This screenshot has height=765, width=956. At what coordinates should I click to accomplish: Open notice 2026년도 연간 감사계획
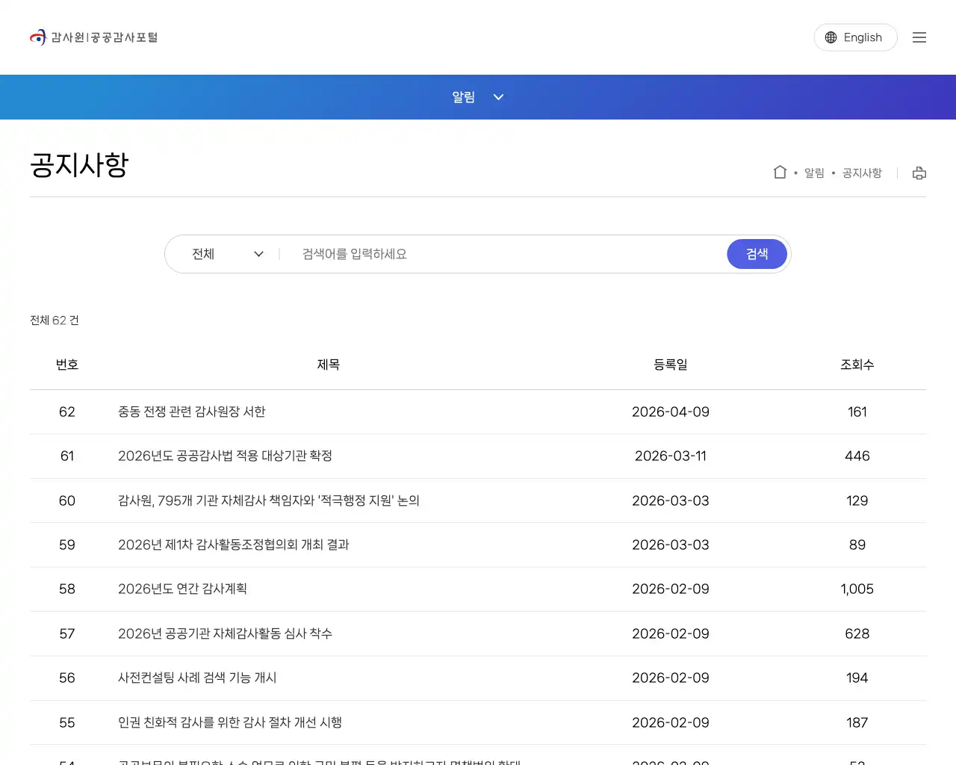click(x=182, y=589)
